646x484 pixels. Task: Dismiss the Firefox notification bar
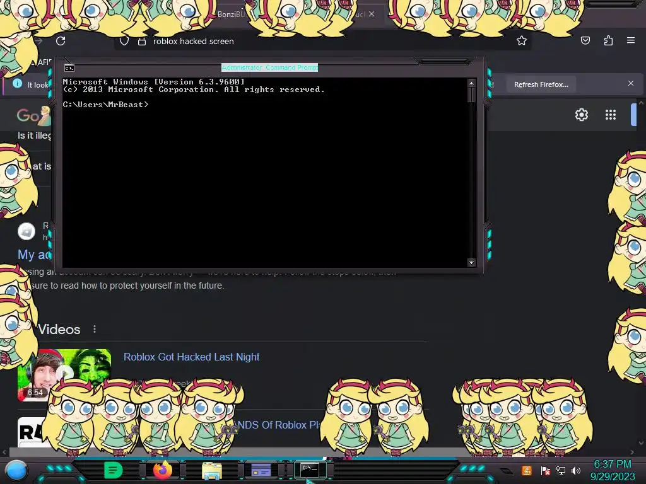(x=631, y=83)
